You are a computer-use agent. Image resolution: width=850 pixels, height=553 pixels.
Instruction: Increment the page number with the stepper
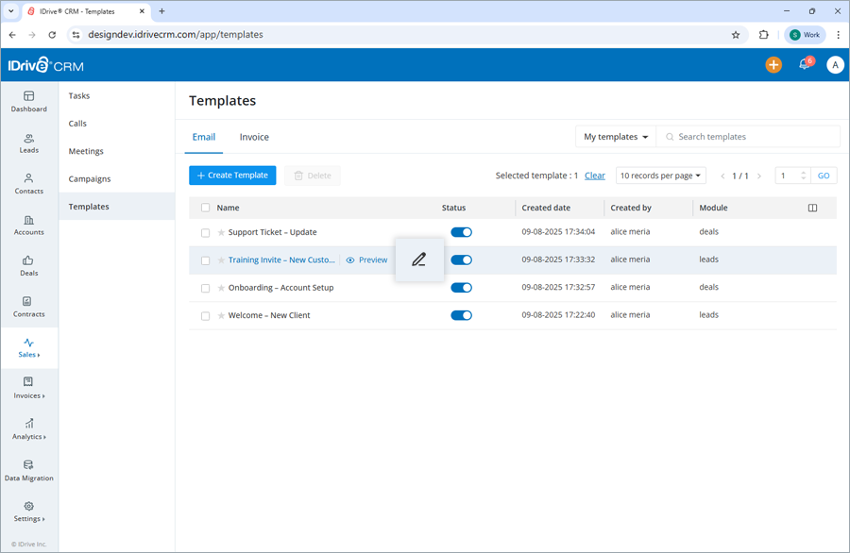(x=806, y=172)
